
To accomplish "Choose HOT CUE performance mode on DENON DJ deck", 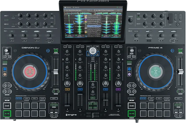I will [x=19, y=98].
